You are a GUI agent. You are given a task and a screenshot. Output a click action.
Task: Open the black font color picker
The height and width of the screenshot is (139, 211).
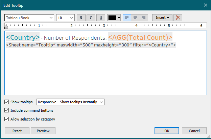point(114,18)
